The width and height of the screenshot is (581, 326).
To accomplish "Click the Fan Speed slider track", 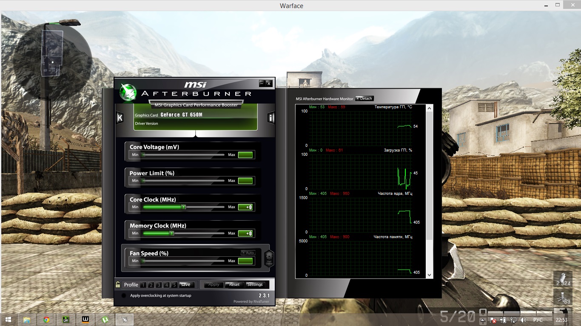I will click(183, 261).
